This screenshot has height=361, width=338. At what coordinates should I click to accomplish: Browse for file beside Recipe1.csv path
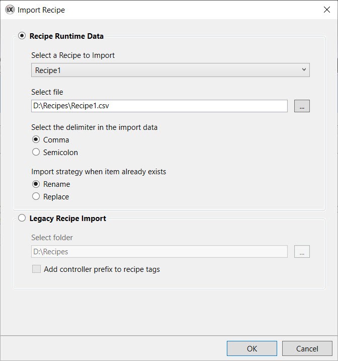coord(302,106)
